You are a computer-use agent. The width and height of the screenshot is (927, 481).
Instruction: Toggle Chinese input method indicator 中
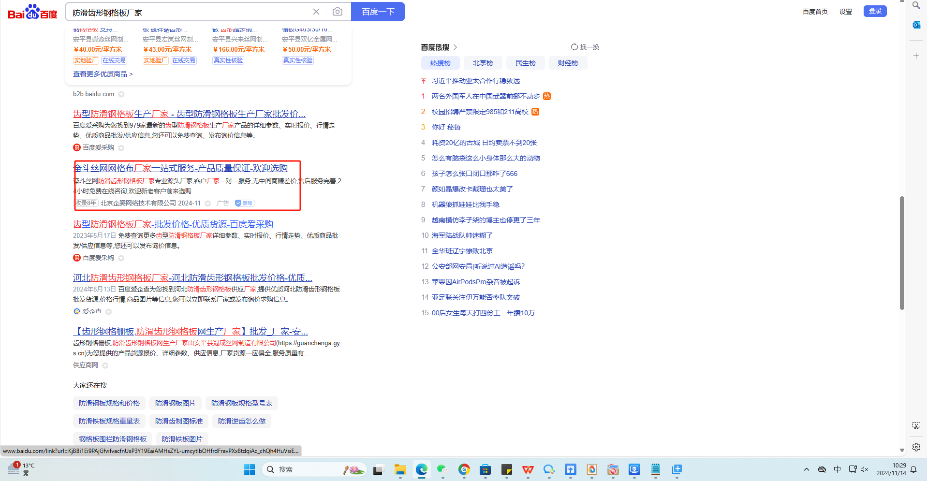pyautogui.click(x=837, y=469)
